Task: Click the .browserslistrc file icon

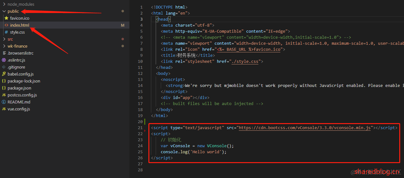Action: (x=4, y=53)
